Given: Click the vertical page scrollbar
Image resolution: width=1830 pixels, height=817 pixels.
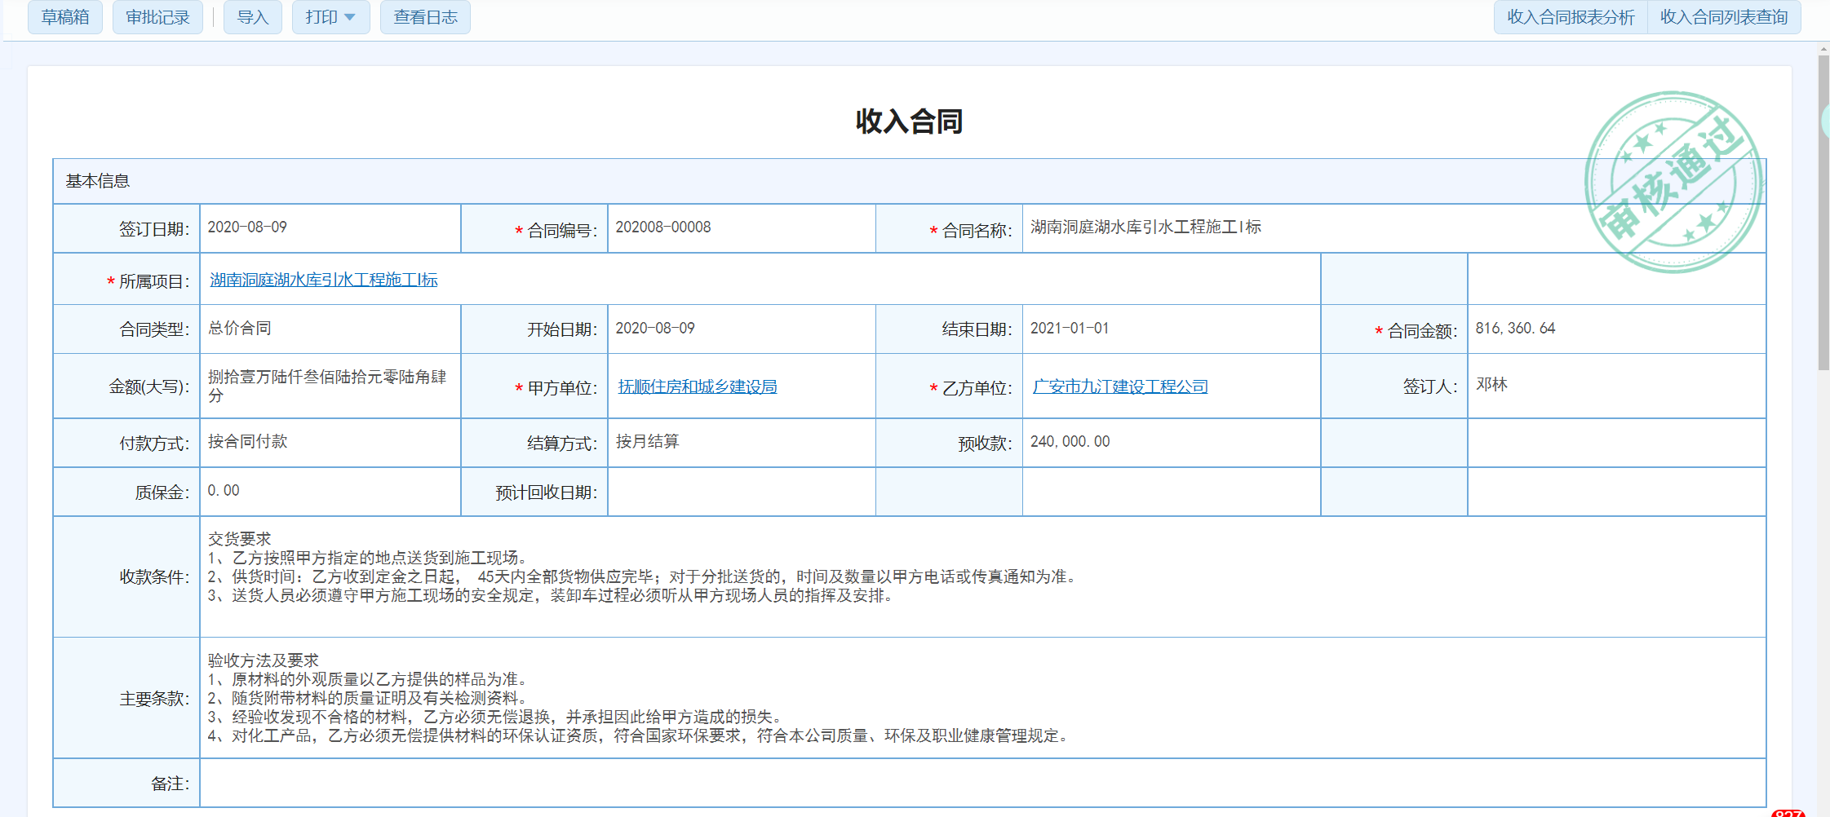Looking at the screenshot, I should (1823, 212).
